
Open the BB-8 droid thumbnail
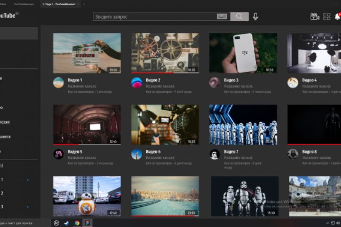pyautogui.click(x=87, y=196)
